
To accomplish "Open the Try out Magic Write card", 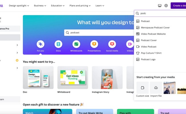I will 94,111.
